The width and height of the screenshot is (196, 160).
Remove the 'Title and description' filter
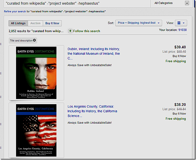[x=35, y=40]
